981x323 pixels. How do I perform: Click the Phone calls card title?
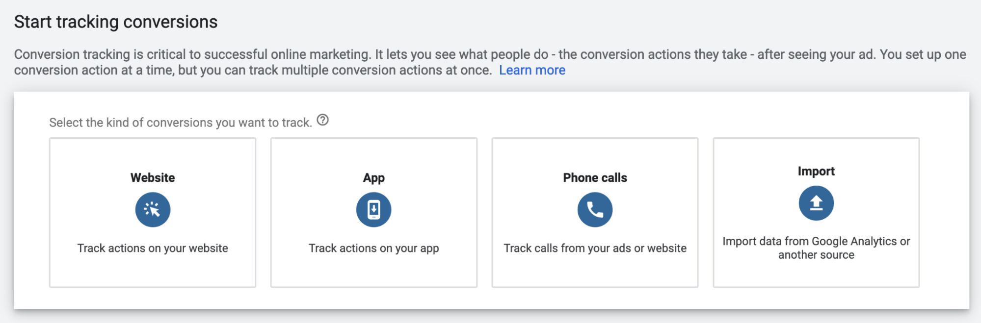[595, 177]
